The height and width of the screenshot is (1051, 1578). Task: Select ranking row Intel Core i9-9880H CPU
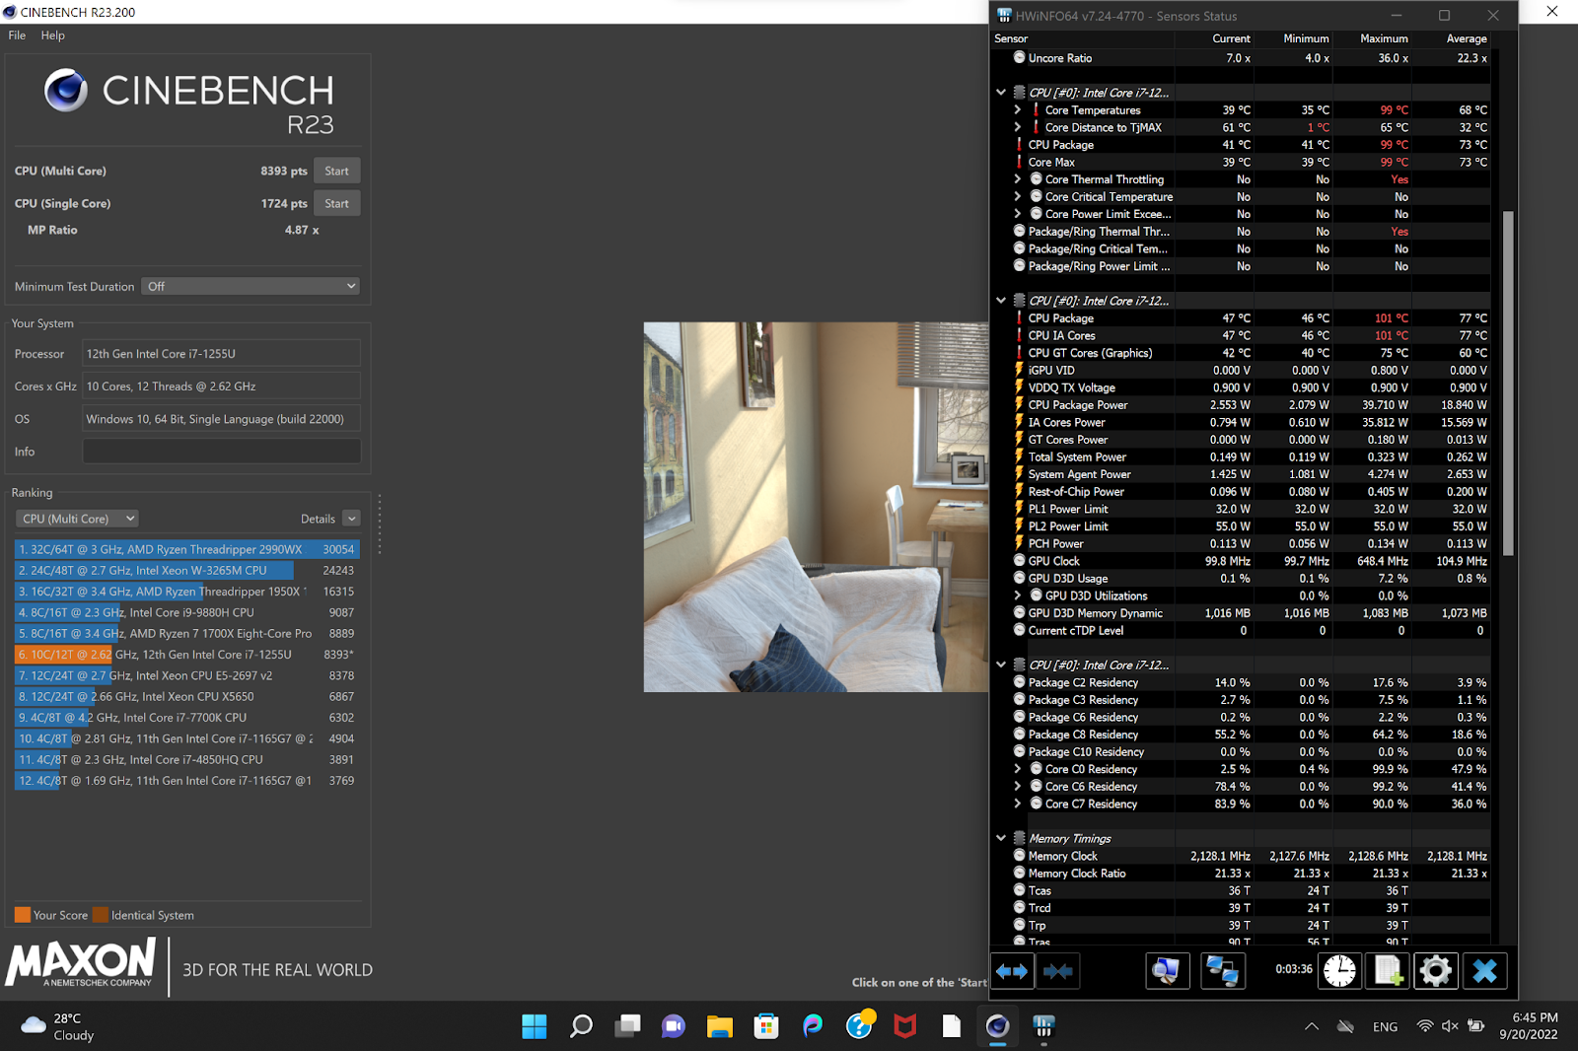187,612
